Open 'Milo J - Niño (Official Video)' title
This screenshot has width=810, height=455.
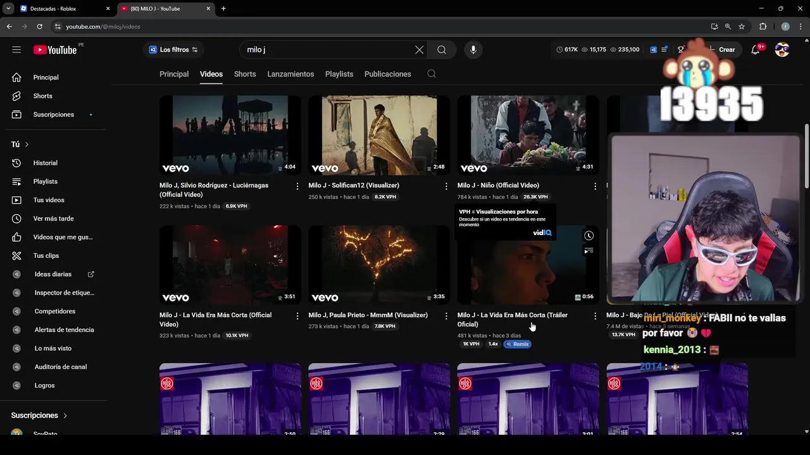click(x=498, y=186)
